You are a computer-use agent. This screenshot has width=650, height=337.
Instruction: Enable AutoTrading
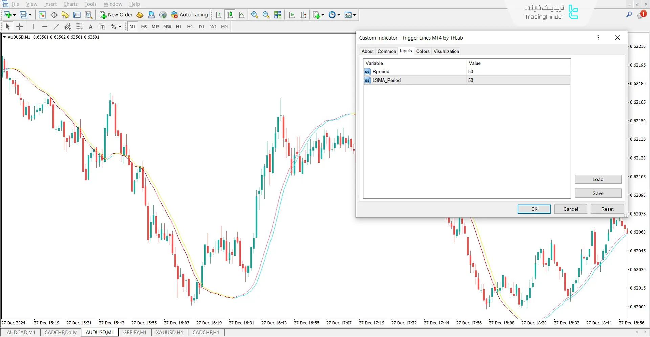[x=189, y=15]
